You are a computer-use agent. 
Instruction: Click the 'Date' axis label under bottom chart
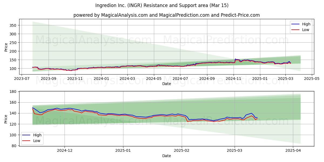167,156
